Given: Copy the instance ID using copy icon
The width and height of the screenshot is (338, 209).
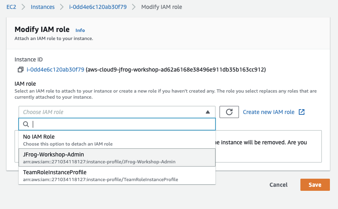Looking at the screenshot, I should coord(20,70).
